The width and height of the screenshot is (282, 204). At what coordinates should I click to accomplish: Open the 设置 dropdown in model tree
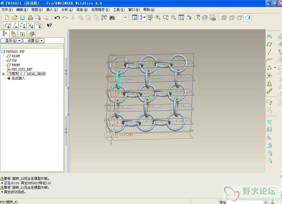click(x=34, y=41)
